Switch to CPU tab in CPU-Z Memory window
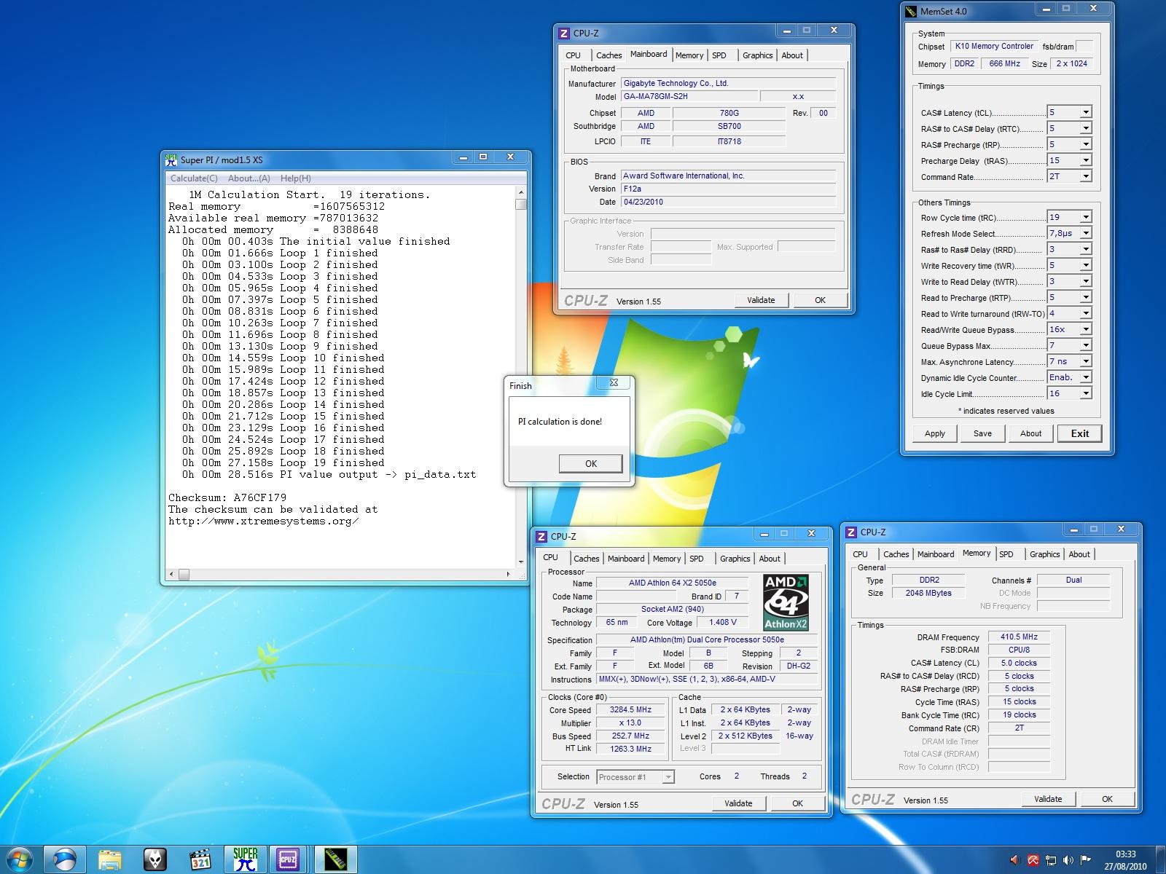Viewport: 1166px width, 874px height. click(x=861, y=554)
